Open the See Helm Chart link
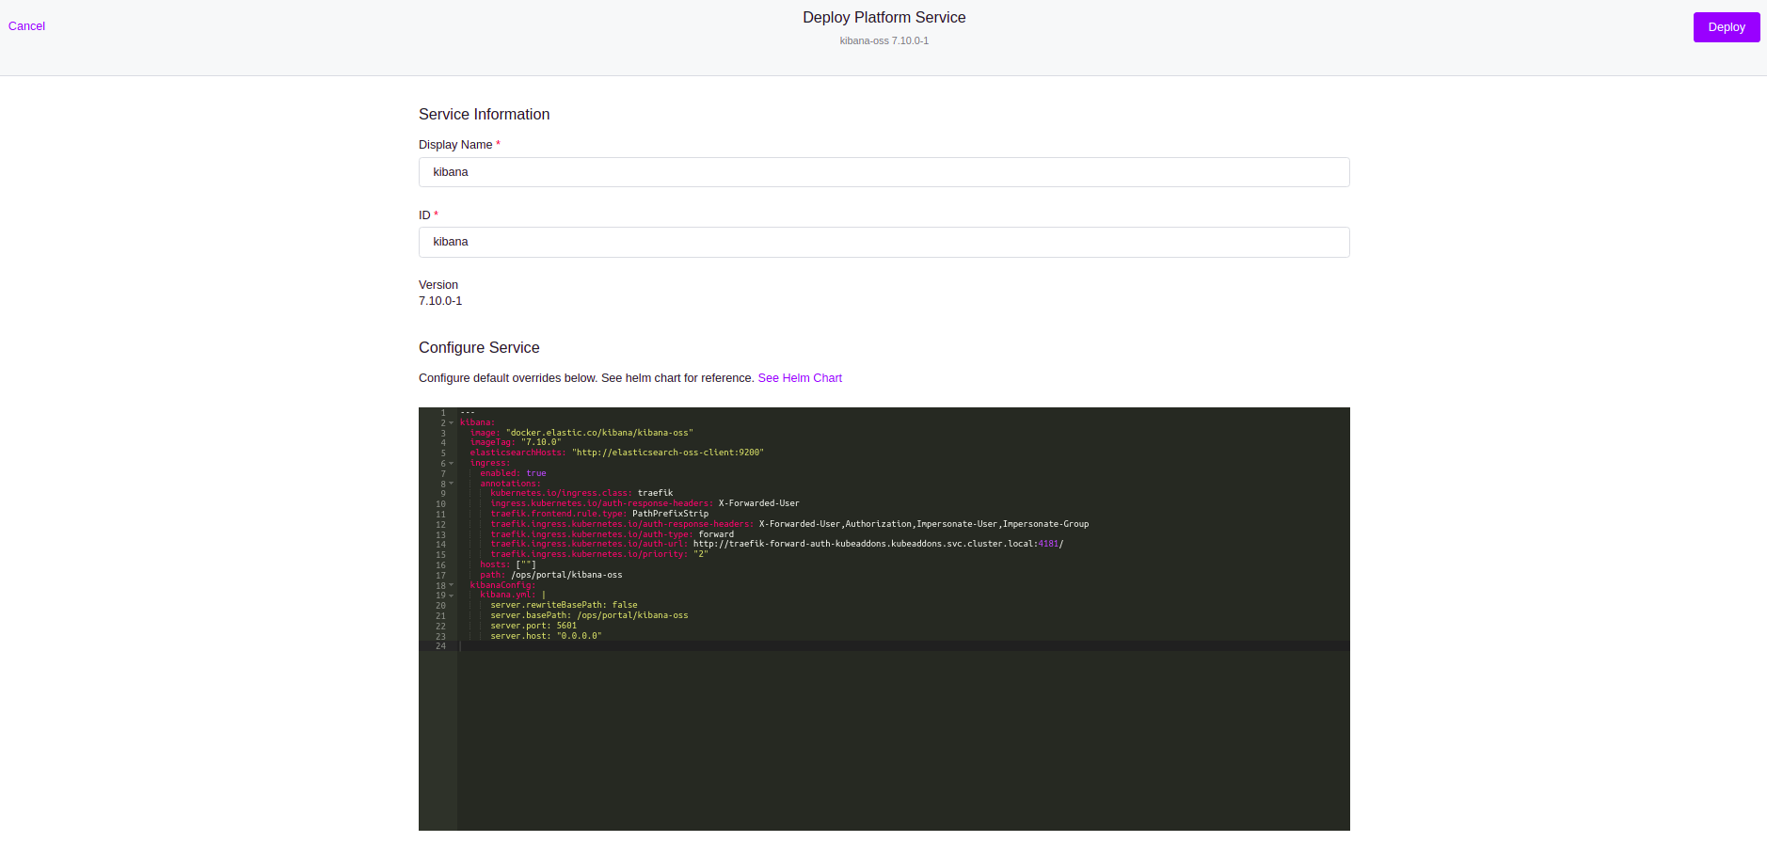 (x=800, y=378)
